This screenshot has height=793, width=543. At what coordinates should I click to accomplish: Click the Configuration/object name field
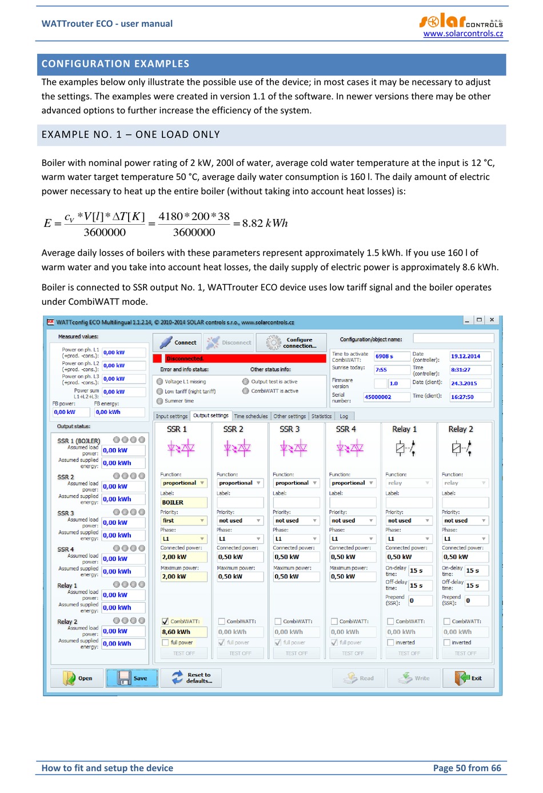click(453, 338)
